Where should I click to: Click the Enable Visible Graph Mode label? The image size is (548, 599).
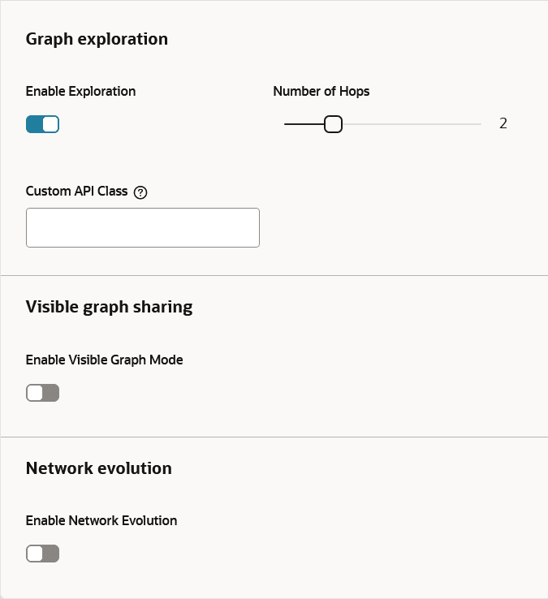105,360
